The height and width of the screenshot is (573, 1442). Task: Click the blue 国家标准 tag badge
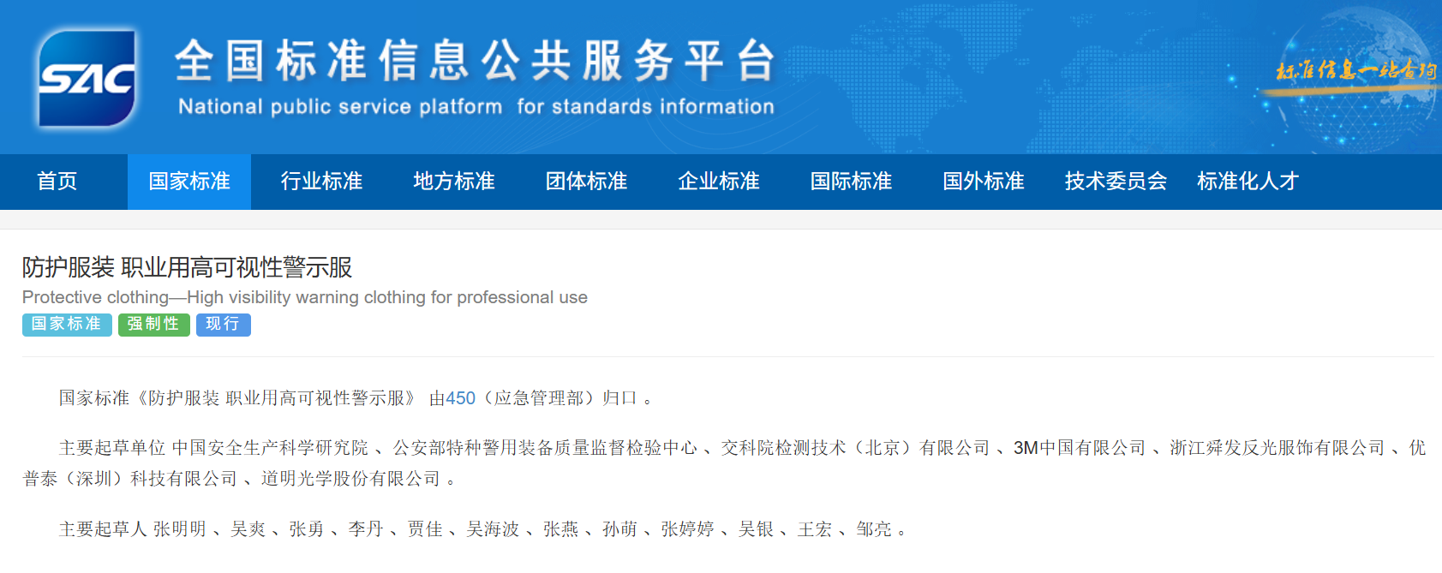pyautogui.click(x=67, y=325)
